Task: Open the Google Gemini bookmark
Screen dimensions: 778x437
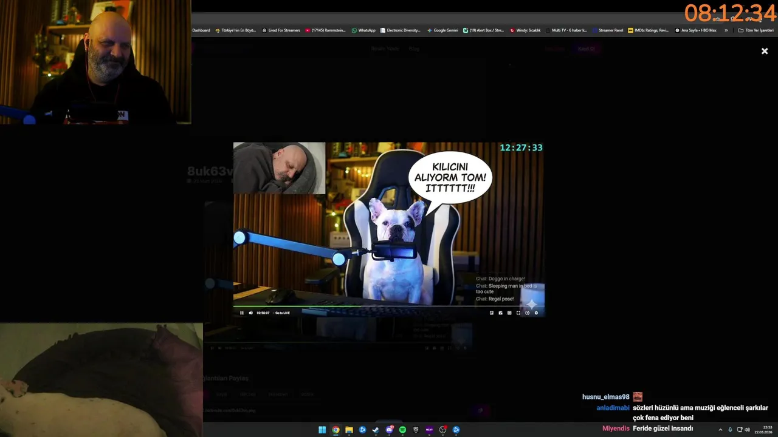Action: point(442,30)
